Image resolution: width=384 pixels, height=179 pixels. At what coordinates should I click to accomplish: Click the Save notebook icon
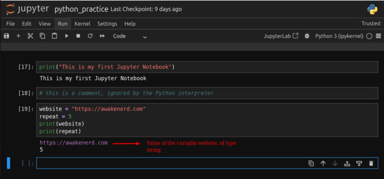tap(6, 36)
